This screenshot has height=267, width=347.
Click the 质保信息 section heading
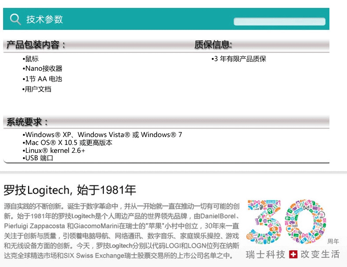pos(213,45)
